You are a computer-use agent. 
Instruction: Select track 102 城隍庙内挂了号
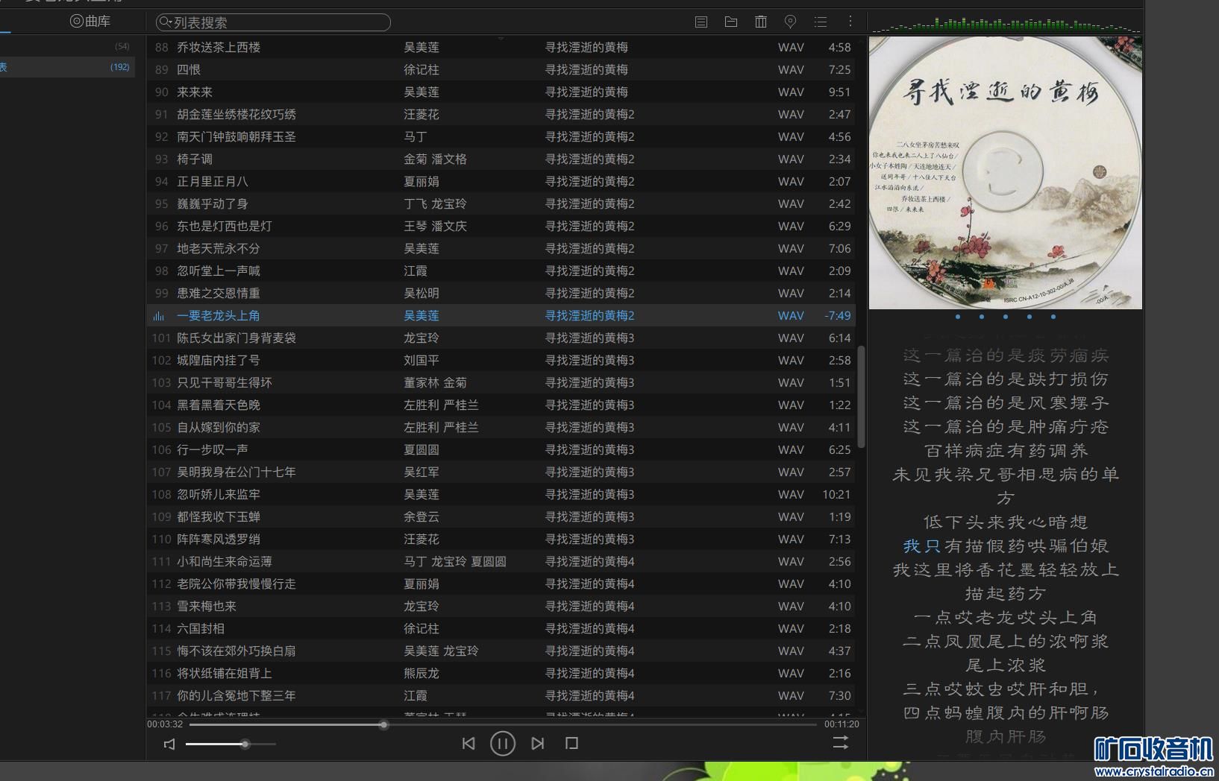[501, 360]
